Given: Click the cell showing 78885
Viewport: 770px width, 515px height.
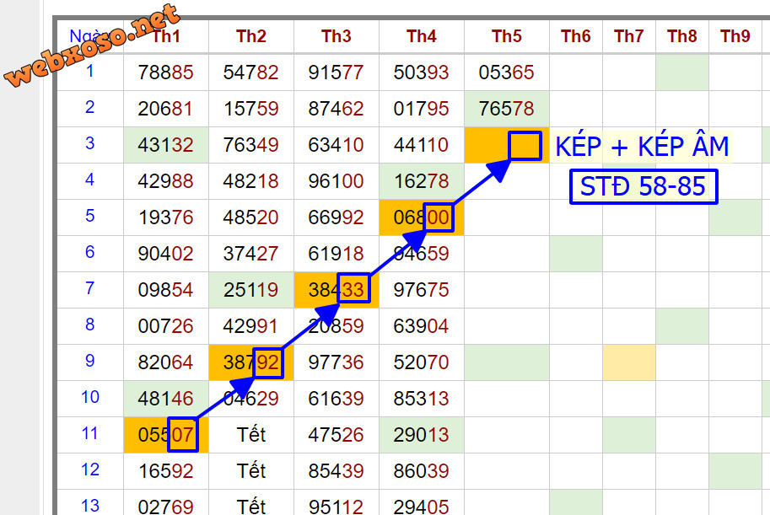Looking at the screenshot, I should (x=166, y=72).
